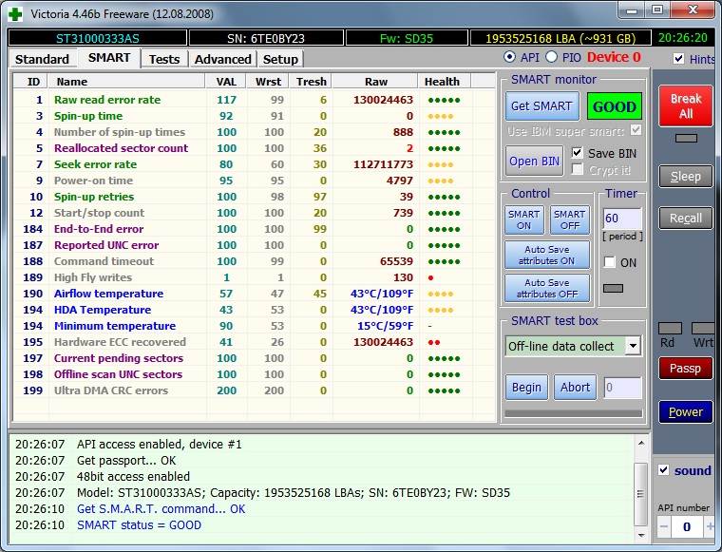
Task: Select the Reallocated sector count row
Action: click(121, 148)
